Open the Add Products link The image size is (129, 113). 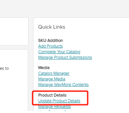(50, 46)
